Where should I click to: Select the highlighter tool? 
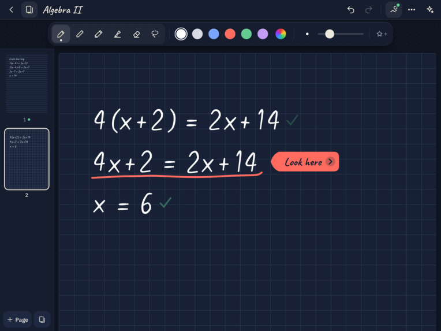click(x=117, y=34)
